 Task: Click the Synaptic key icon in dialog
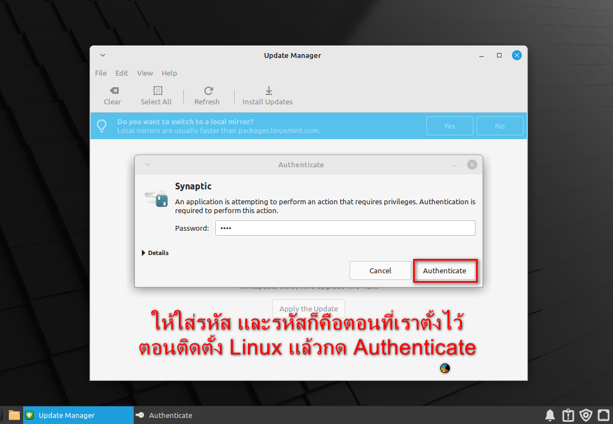(156, 199)
